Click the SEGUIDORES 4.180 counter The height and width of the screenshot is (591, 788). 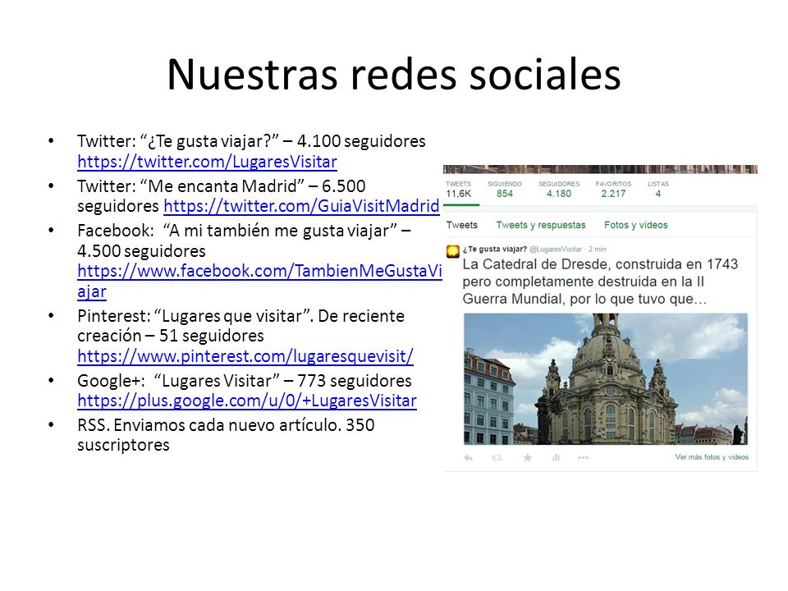click(559, 190)
